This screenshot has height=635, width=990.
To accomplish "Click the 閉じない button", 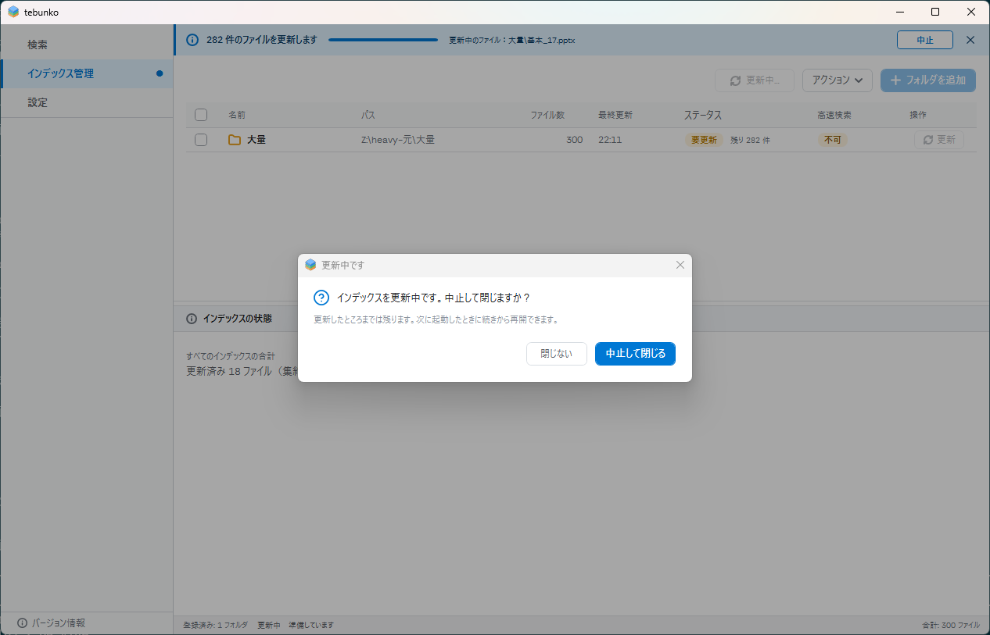I will pos(557,354).
